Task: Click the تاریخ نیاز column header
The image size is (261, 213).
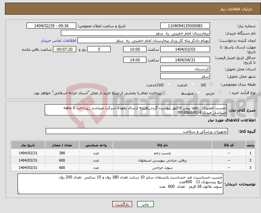Action: coord(28,145)
